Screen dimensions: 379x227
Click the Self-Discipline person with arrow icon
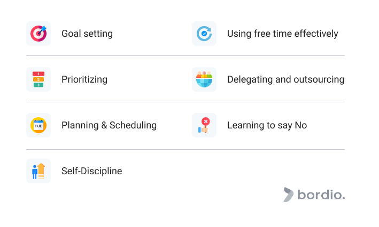pos(38,171)
